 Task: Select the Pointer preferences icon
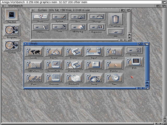(x=114, y=65)
